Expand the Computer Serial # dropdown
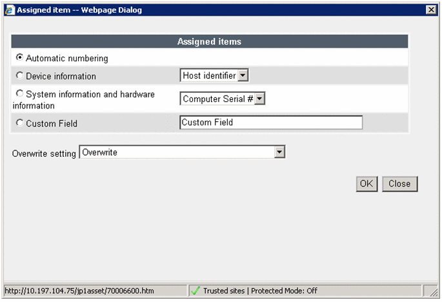This screenshot has width=442, height=302. pos(223,99)
